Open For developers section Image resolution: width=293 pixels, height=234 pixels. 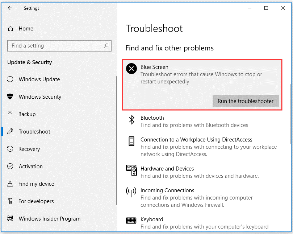(36, 201)
